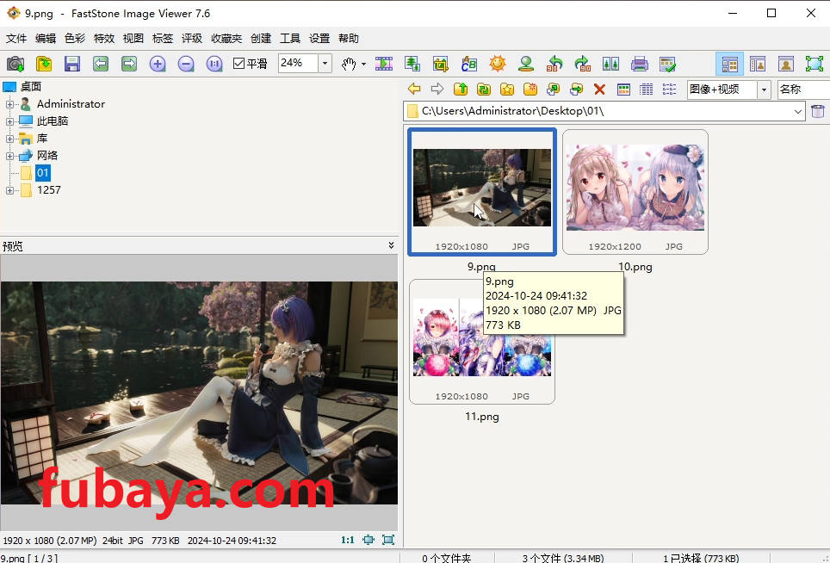830x563 pixels.
Task: Switch to details view mode icon
Action: tap(647, 89)
